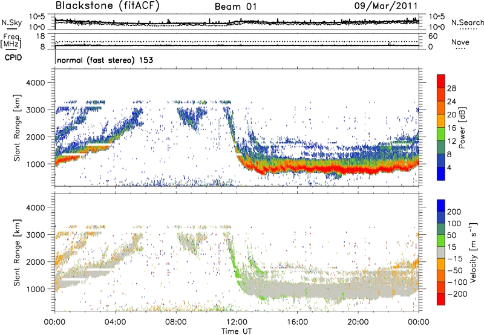
Task: Click the '60' Nave axis tick
Action: [x=433, y=36]
